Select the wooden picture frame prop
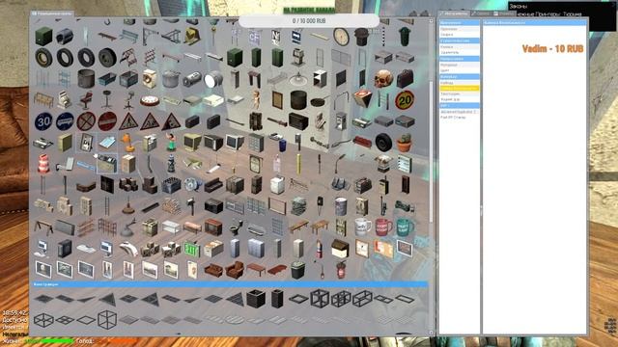Image resolution: width=618 pixels, height=347 pixels. (x=277, y=100)
